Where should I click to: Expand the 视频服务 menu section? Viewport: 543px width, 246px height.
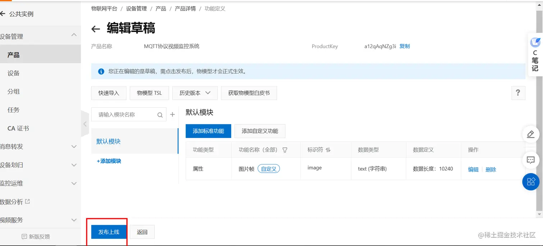[x=74, y=220]
